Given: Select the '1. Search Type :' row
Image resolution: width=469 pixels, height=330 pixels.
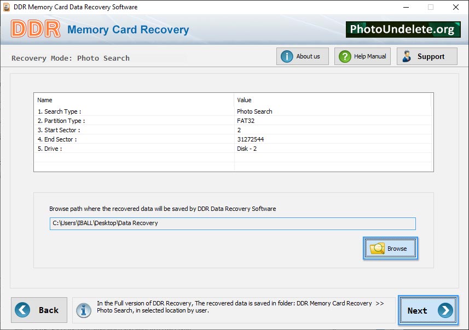Looking at the screenshot, I should pyautogui.click(x=233, y=111).
